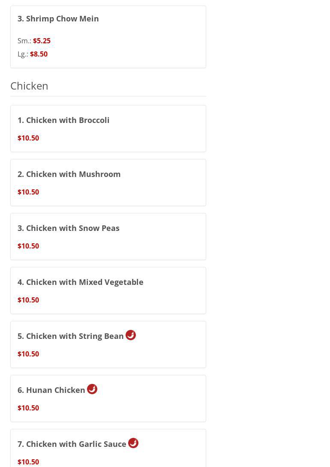
Task: Open Chicken with Garlic Sauce item
Action: pos(72,444)
